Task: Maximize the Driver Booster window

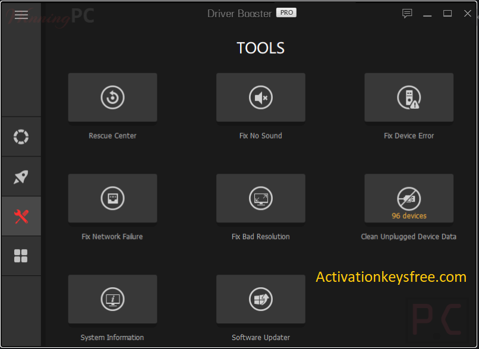Action: [448, 14]
